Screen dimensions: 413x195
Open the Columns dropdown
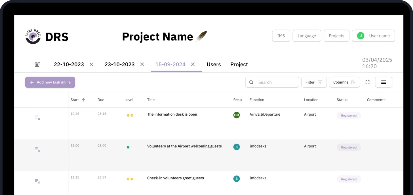[x=344, y=82]
